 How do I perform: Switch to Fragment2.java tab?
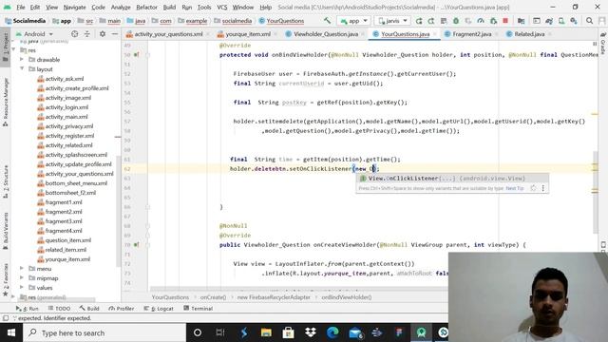coord(472,34)
